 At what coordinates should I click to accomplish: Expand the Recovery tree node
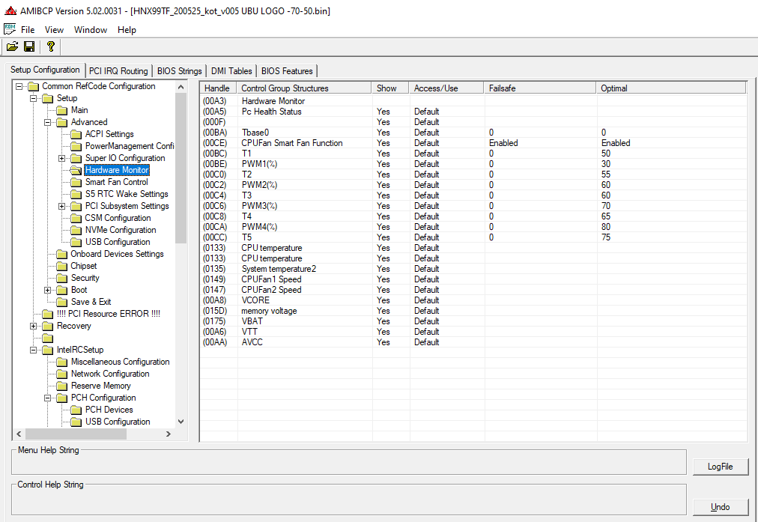tap(34, 326)
